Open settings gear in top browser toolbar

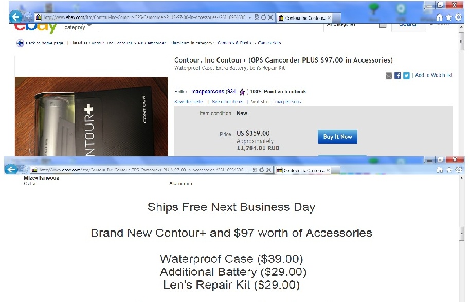(458, 17)
